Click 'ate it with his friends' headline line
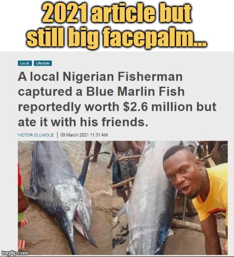234x257 pixels. [83, 122]
